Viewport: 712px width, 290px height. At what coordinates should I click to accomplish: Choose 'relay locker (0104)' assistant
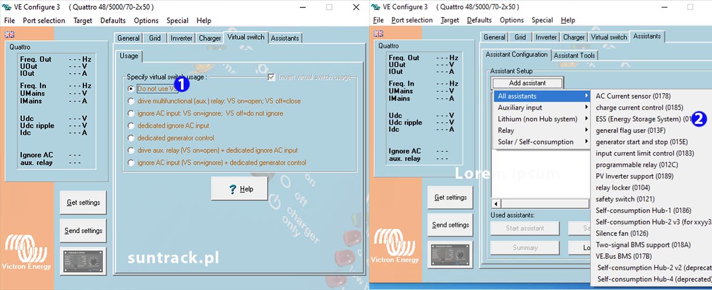coord(652,188)
